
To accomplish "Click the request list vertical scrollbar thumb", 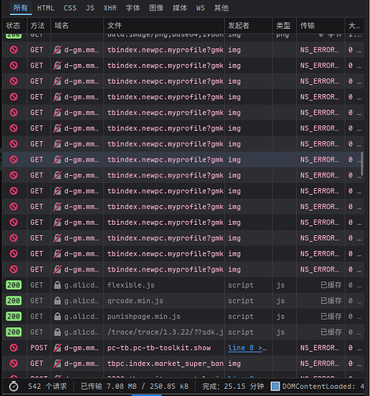I will (x=362, y=164).
